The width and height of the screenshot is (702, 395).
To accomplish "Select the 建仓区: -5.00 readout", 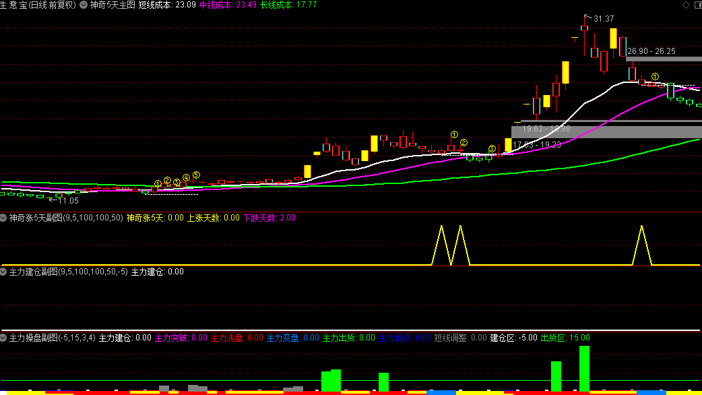I will [513, 338].
